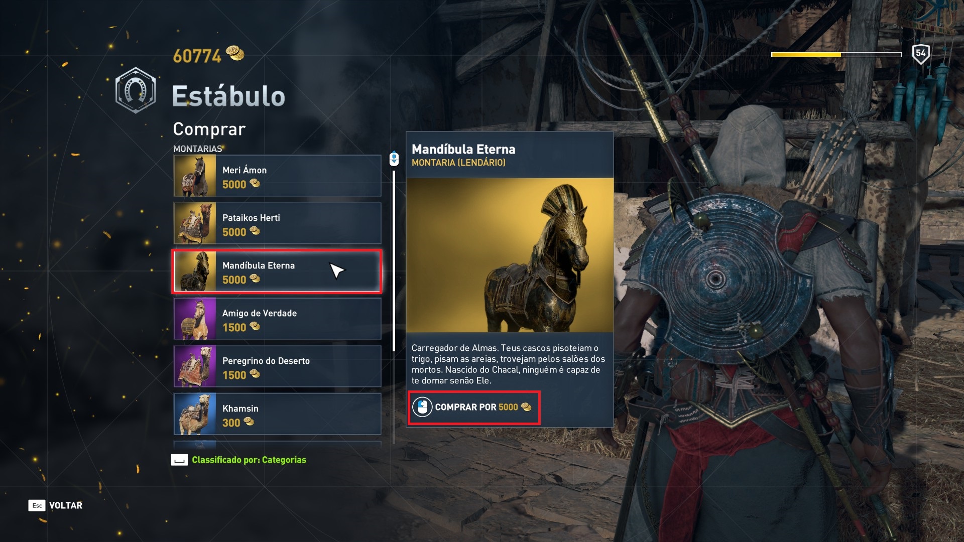
Task: Click the gold coins icon beside 60774
Action: tap(234, 53)
